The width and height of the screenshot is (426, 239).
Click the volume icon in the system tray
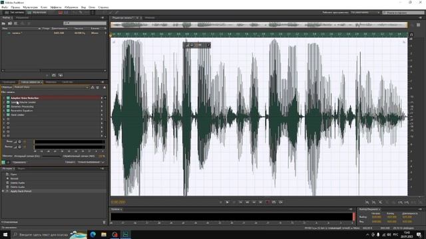(389, 234)
